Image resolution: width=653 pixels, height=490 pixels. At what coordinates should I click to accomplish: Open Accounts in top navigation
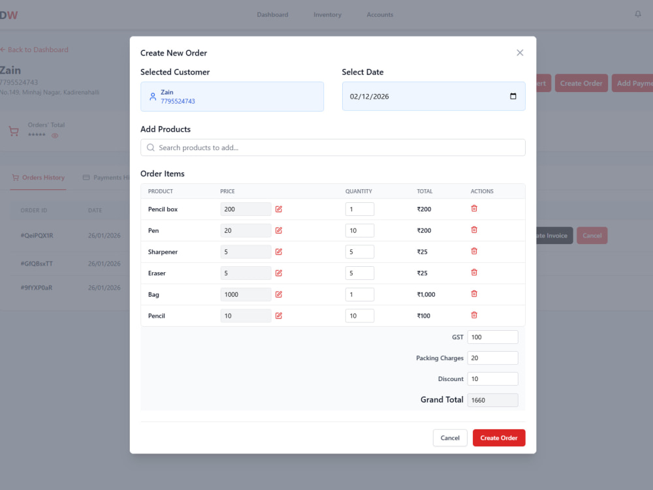(380, 14)
